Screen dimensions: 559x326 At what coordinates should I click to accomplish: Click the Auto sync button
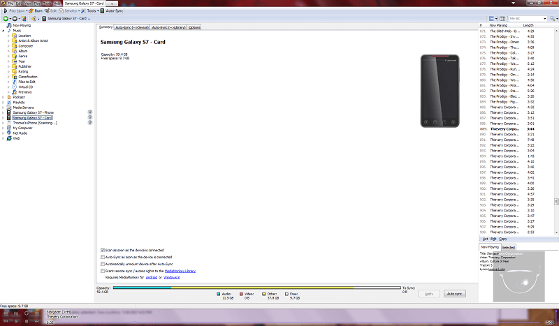click(x=455, y=294)
